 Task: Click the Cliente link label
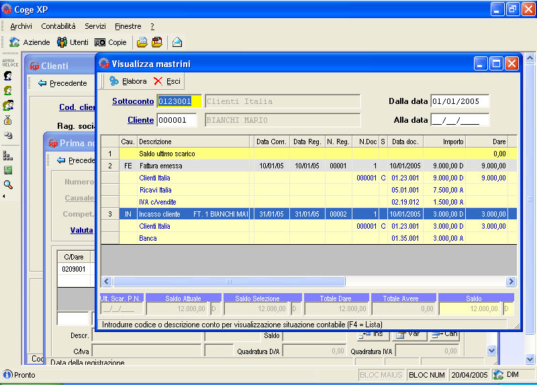pos(140,120)
